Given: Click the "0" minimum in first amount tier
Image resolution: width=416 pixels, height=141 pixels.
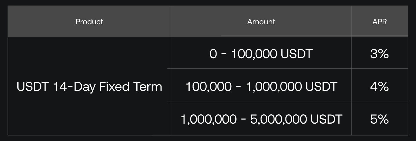Looking at the screenshot, I should coord(213,54).
